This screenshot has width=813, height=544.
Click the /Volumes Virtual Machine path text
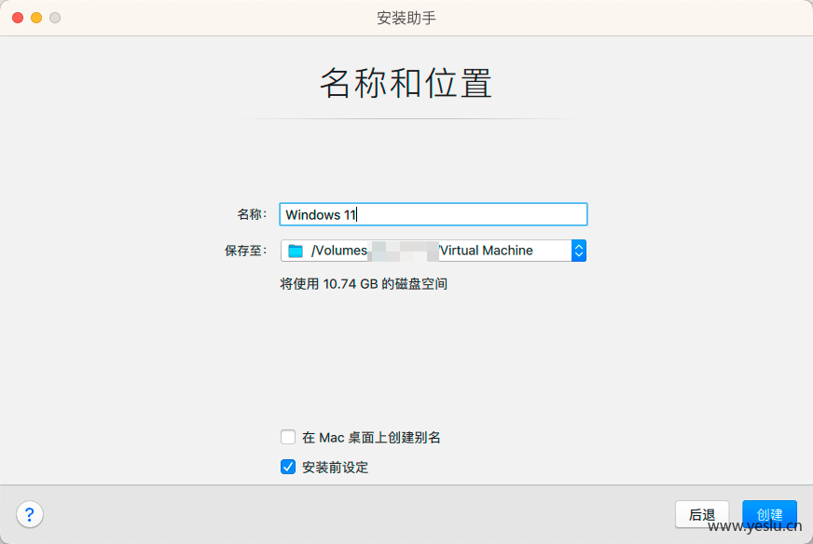tap(422, 251)
